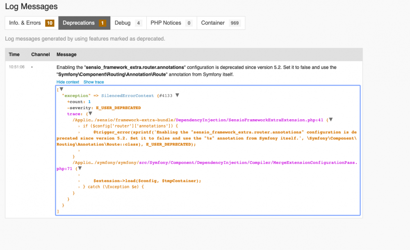Switch to the Info. & Errors tab
Image resolution: width=410 pixels, height=250 pixels.
coord(25,23)
